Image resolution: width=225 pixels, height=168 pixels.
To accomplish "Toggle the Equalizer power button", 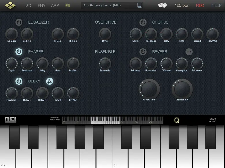I will 19,22.
